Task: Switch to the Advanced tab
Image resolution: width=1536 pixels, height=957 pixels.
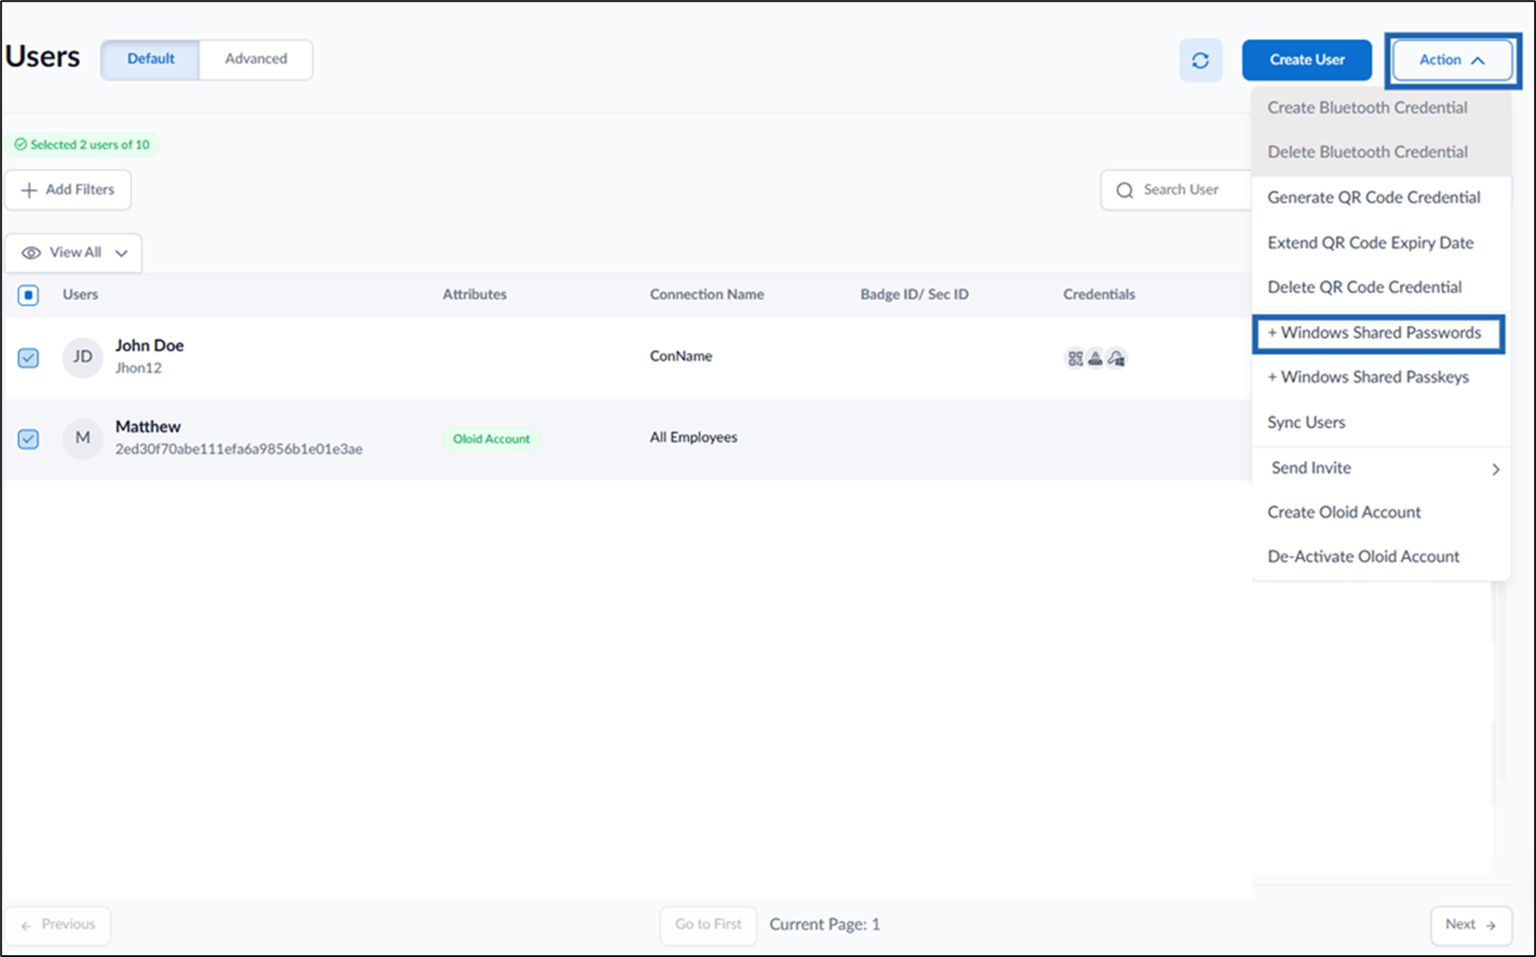Action: (256, 59)
